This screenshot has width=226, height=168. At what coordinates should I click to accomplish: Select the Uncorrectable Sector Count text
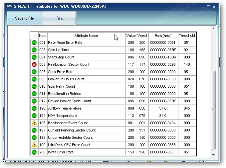(70, 138)
